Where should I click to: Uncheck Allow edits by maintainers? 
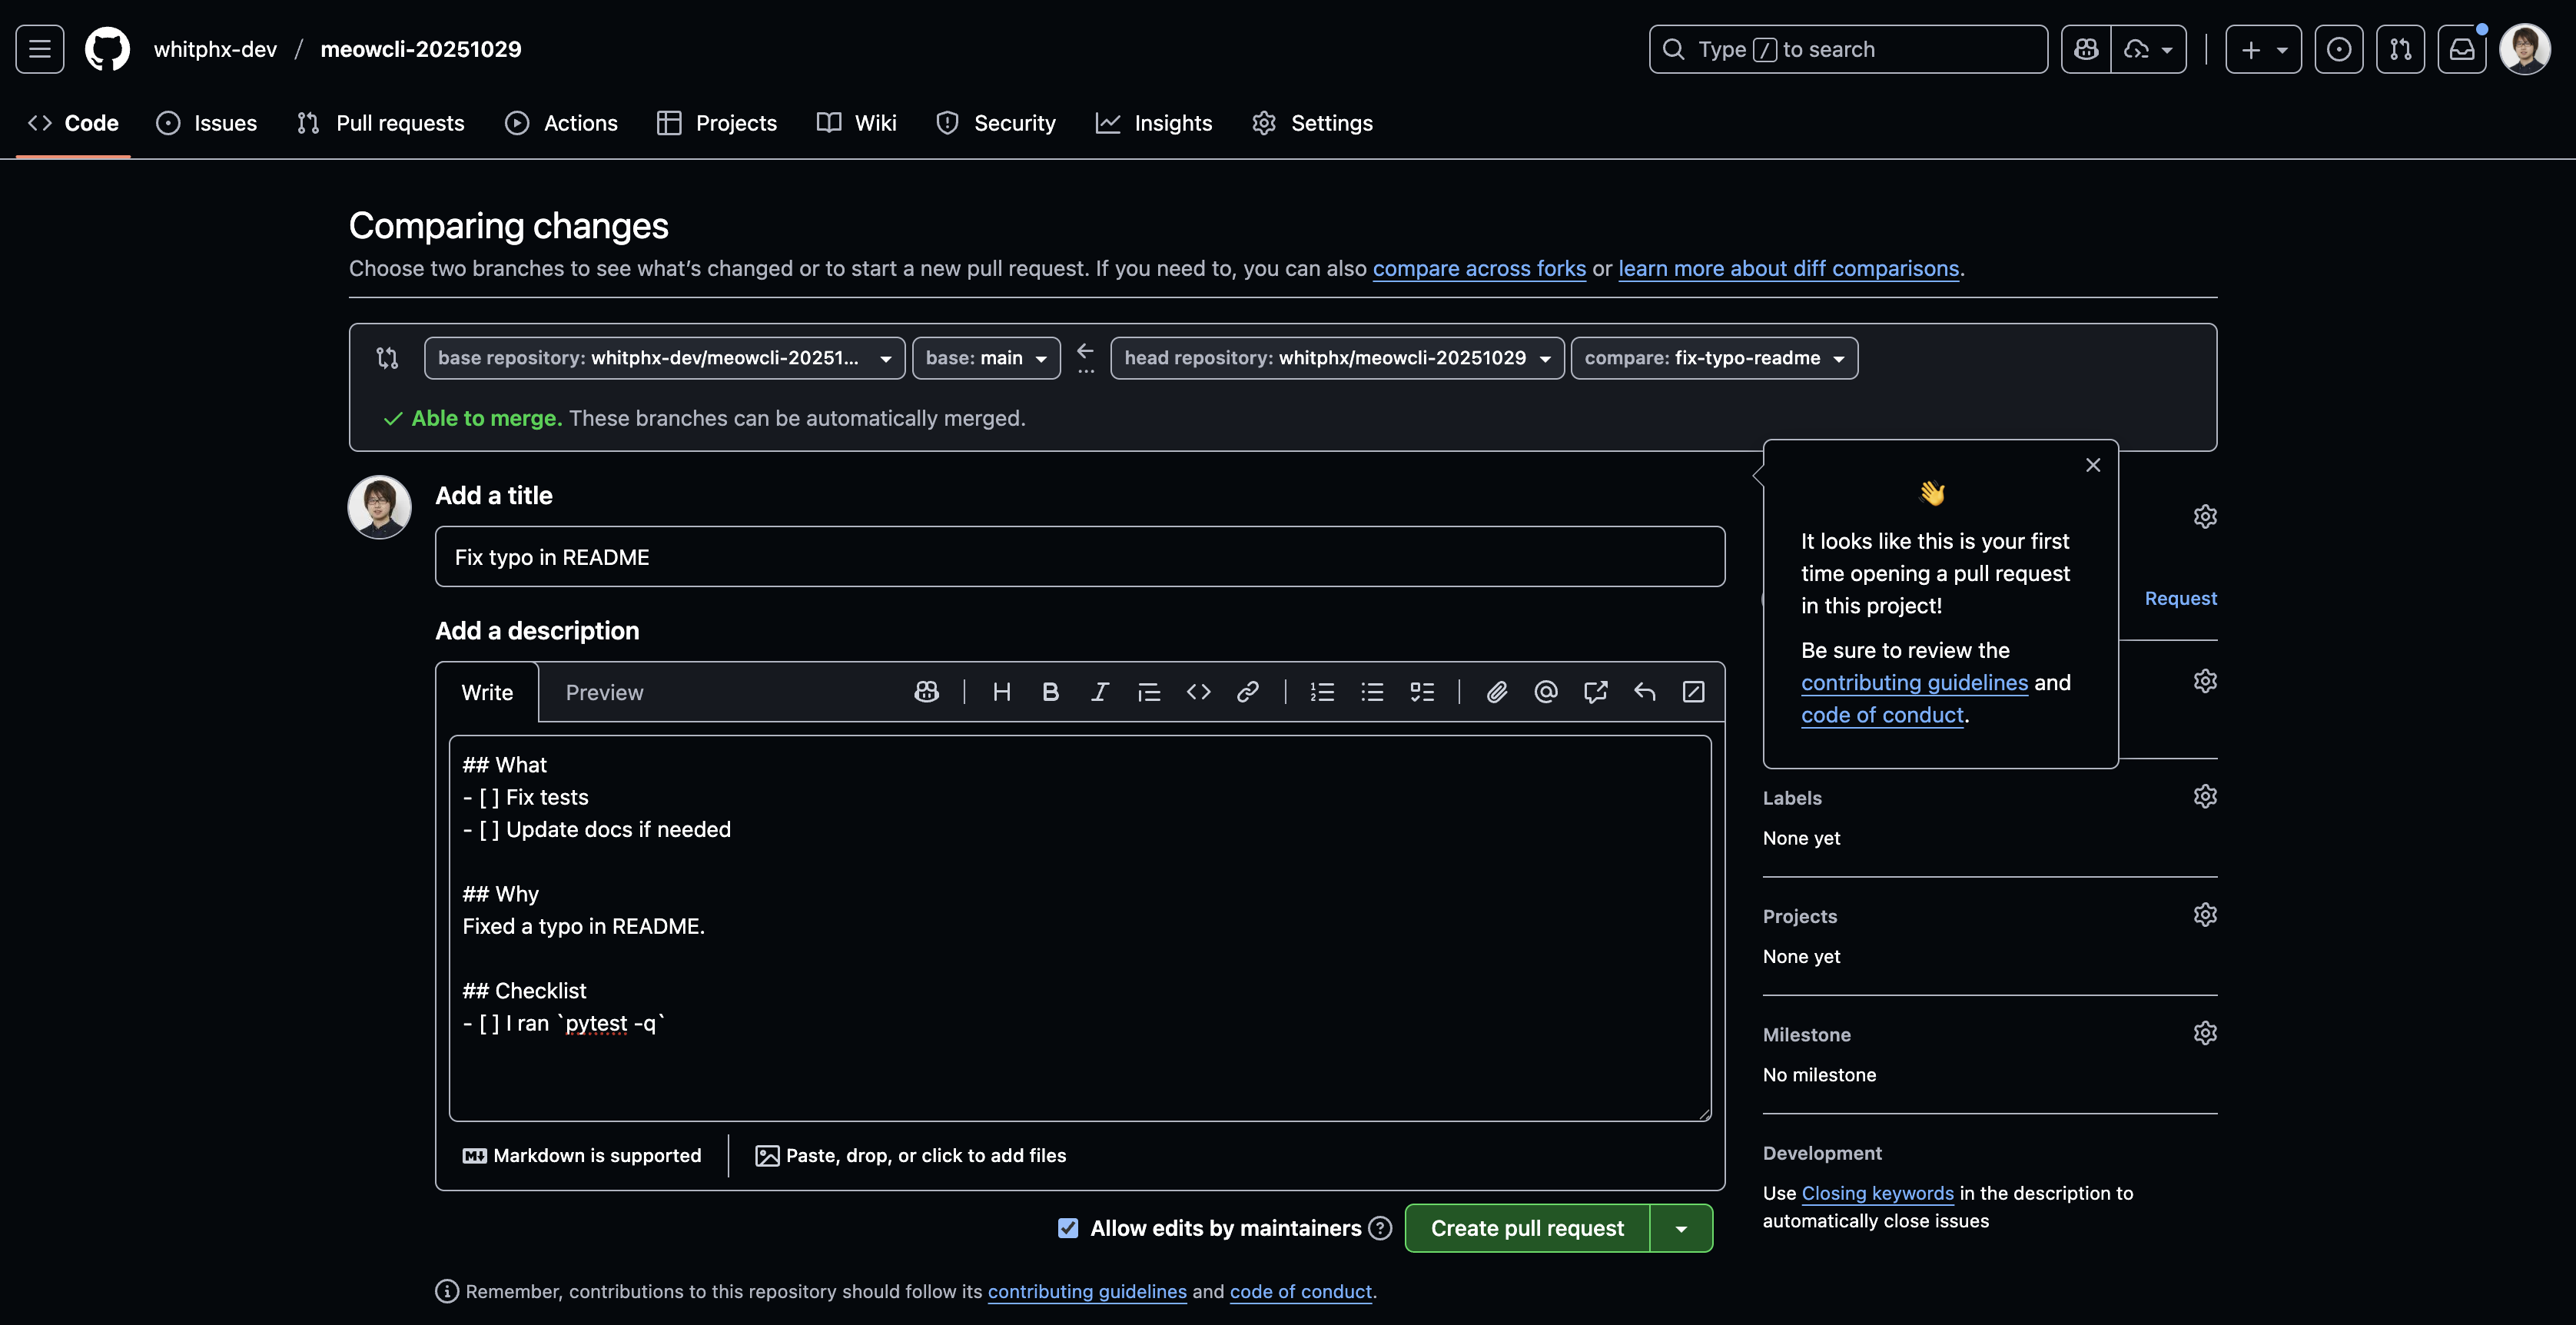click(x=1068, y=1228)
